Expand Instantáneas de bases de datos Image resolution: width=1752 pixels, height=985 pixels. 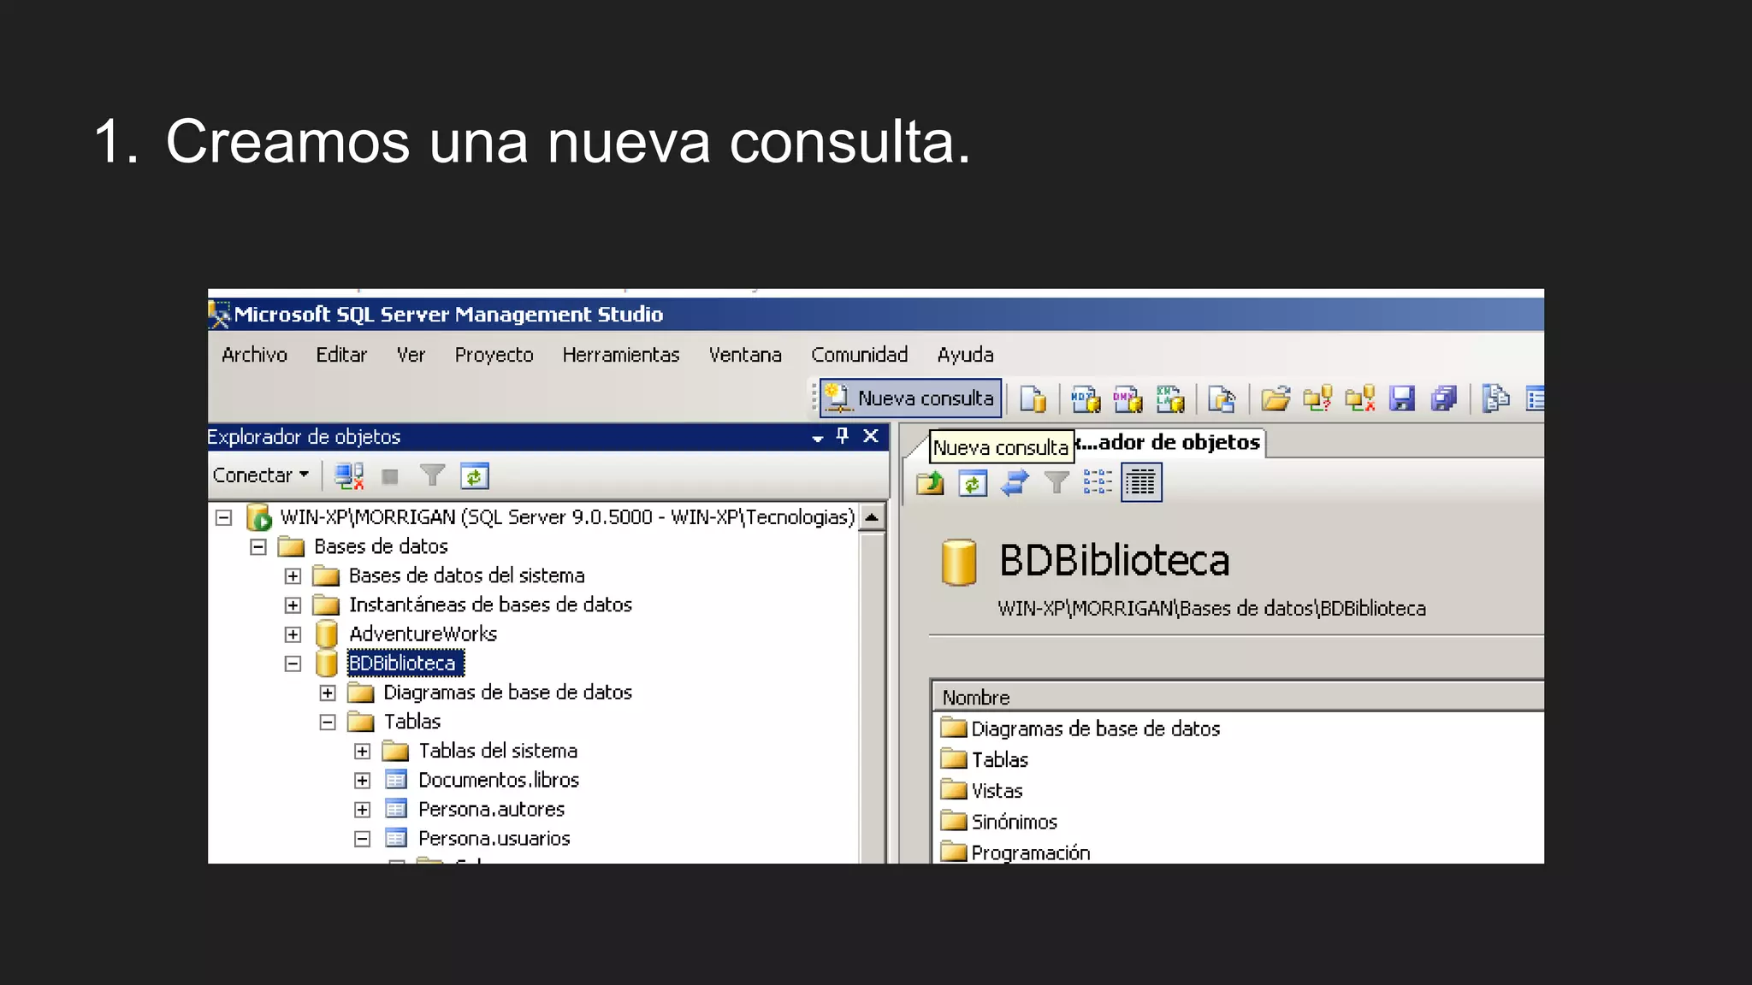tap(293, 605)
